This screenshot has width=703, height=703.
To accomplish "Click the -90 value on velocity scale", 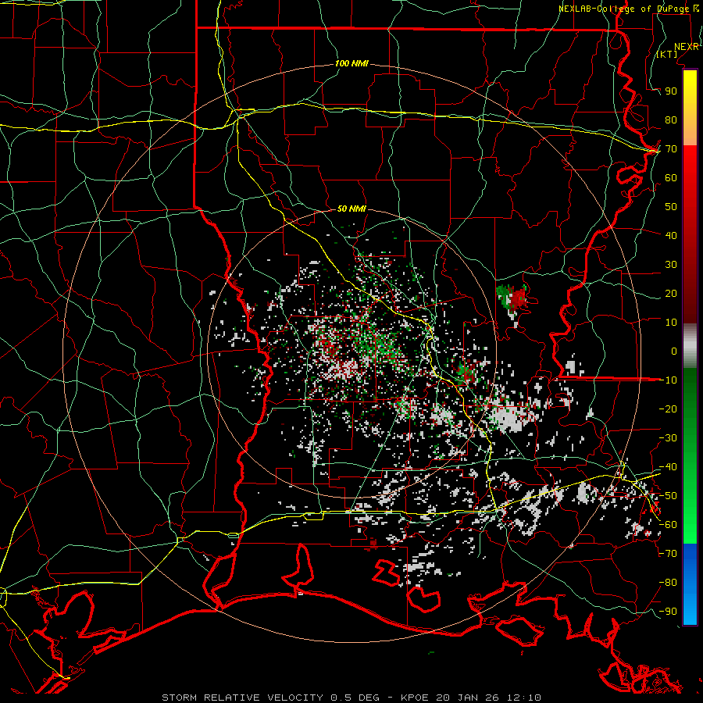I will point(668,612).
